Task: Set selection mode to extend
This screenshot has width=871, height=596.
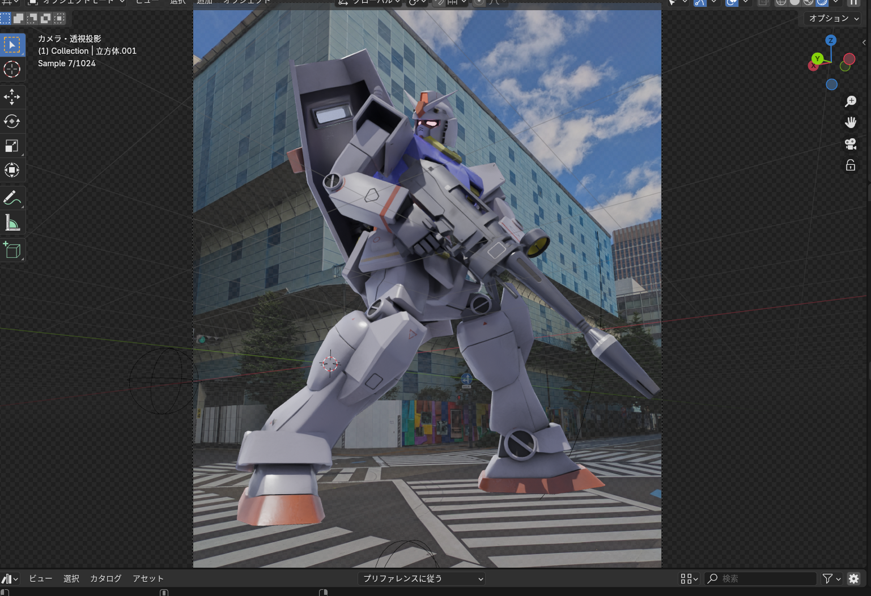Action: pos(19,18)
